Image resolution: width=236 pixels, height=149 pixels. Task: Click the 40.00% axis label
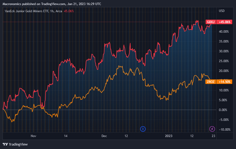224,32
